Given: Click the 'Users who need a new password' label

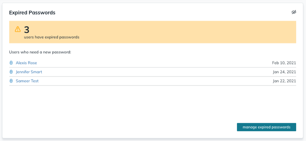Looking at the screenshot, I should pyautogui.click(x=40, y=52).
